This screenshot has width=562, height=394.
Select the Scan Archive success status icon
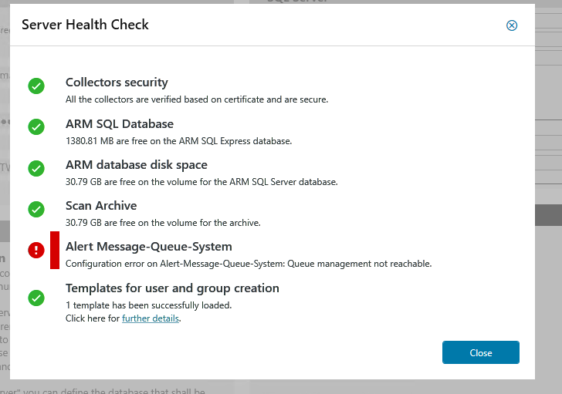36,209
